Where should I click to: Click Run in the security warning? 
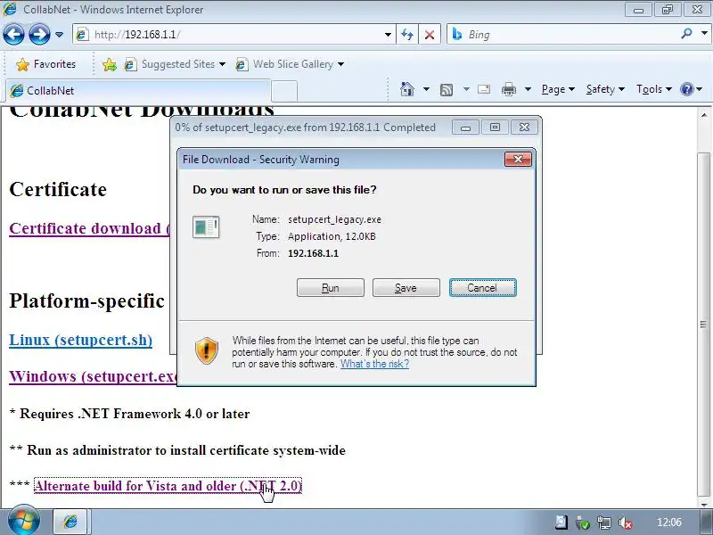point(331,288)
